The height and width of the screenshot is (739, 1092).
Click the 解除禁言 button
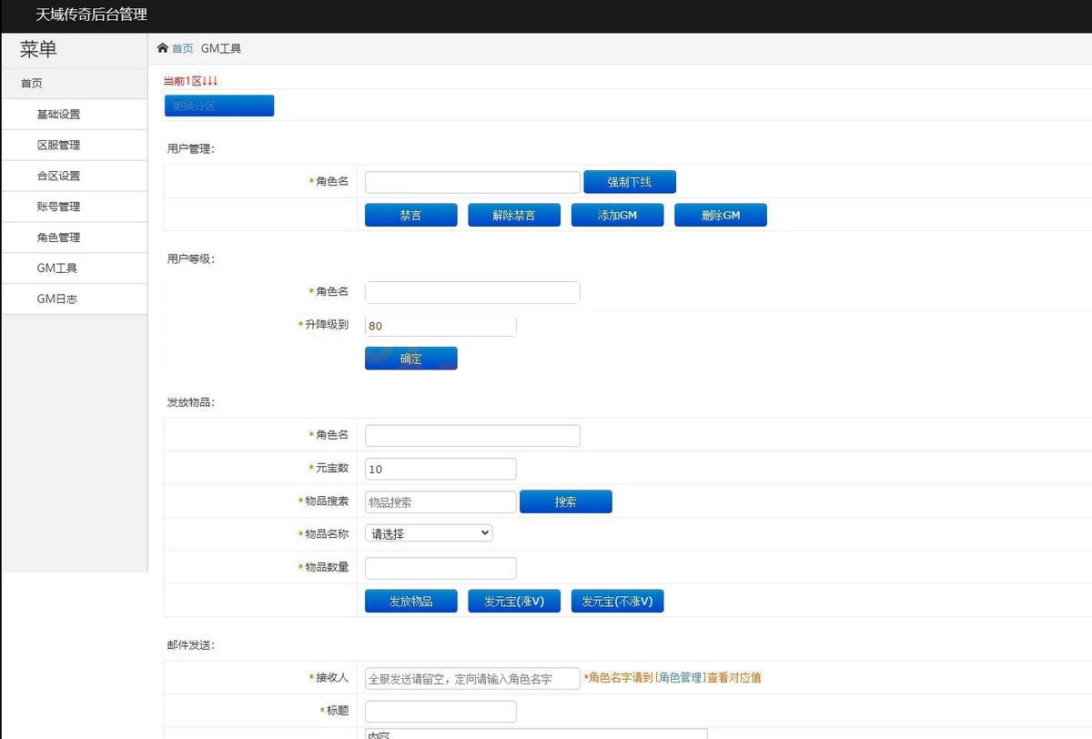pyautogui.click(x=514, y=216)
